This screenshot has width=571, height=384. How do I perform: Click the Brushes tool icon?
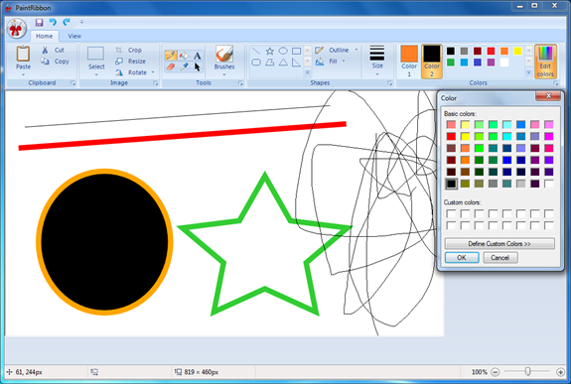tap(224, 54)
